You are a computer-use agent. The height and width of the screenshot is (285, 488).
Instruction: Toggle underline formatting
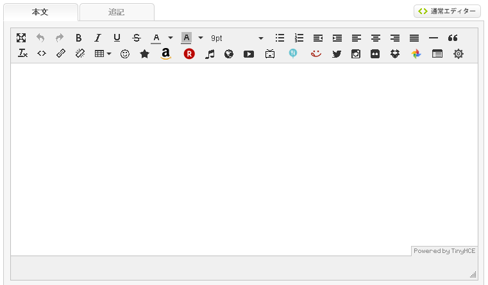pyautogui.click(x=117, y=38)
